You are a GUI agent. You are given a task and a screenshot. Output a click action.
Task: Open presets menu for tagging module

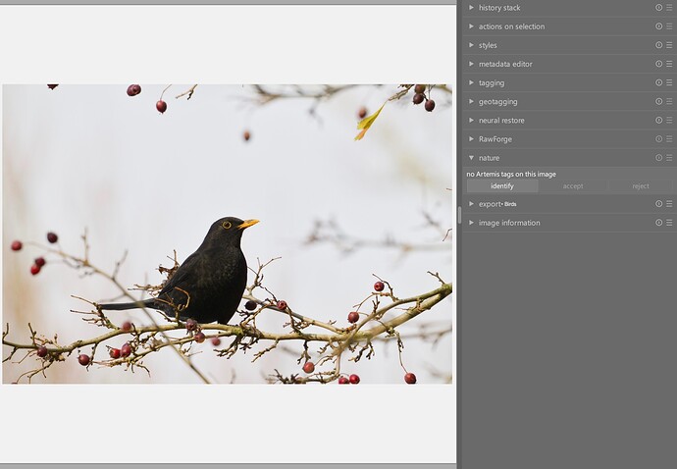669,83
